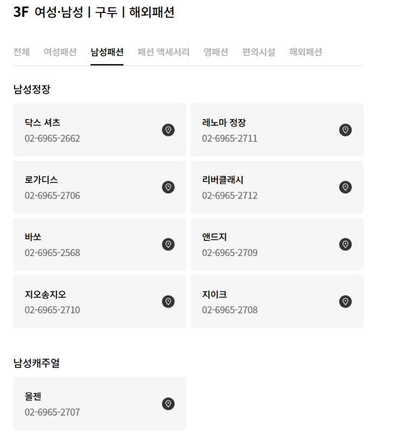The width and height of the screenshot is (402, 432).
Task: Open 바쏘 store location pin
Action: [168, 244]
